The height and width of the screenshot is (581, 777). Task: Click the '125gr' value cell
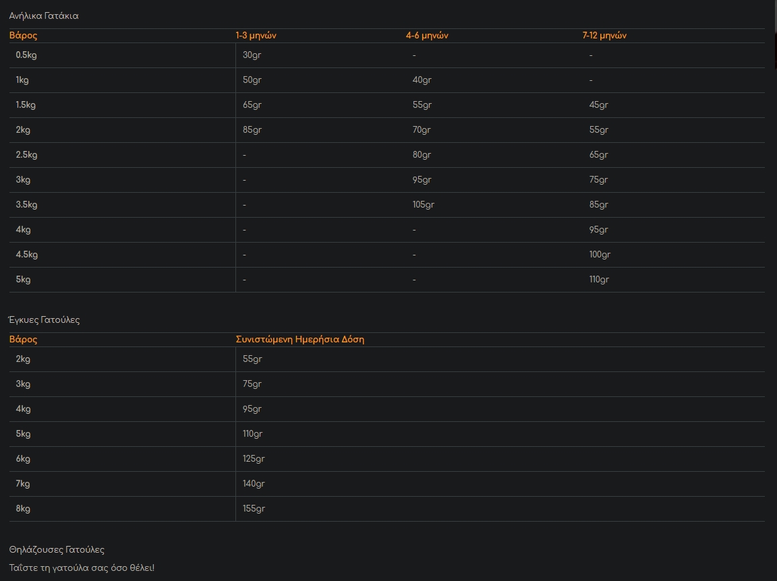(x=254, y=459)
